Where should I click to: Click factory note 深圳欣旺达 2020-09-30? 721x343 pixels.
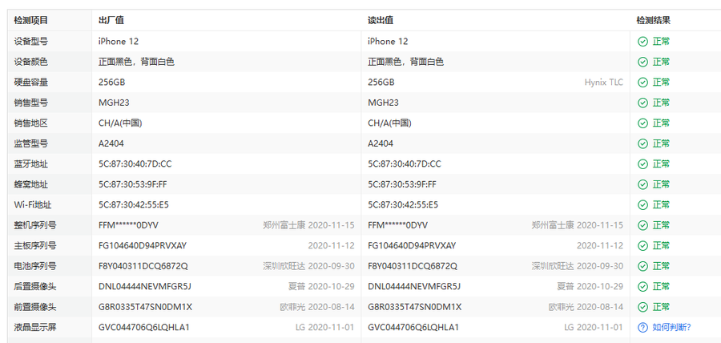click(308, 266)
